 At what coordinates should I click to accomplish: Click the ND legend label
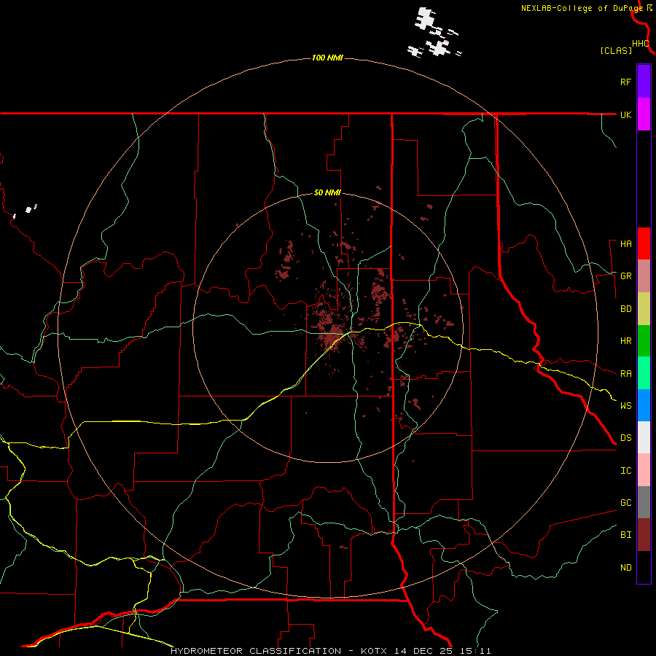625,568
